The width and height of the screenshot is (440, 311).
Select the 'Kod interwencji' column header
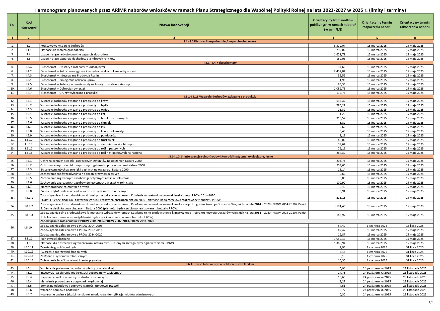click(x=29, y=25)
